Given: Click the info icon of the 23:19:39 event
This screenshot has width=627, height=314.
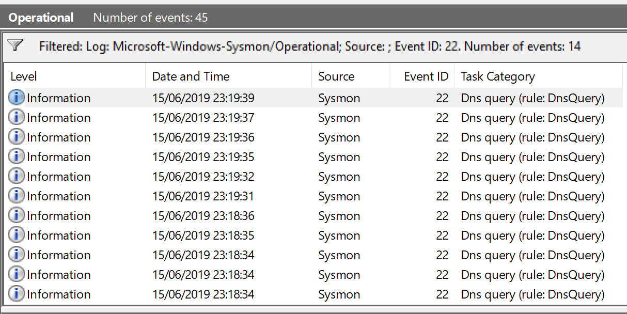Looking at the screenshot, I should click(17, 98).
